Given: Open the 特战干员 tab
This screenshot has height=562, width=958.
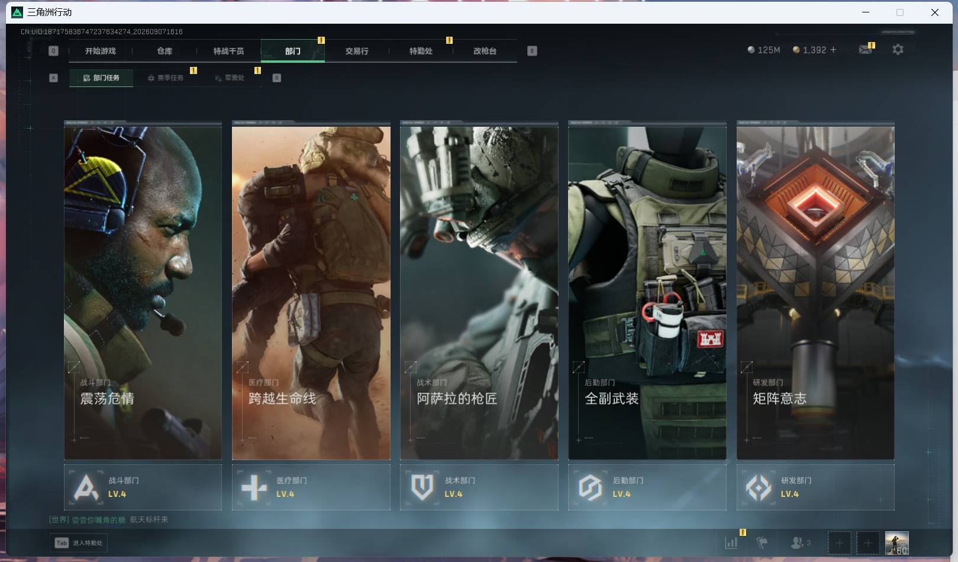Looking at the screenshot, I should click(228, 51).
